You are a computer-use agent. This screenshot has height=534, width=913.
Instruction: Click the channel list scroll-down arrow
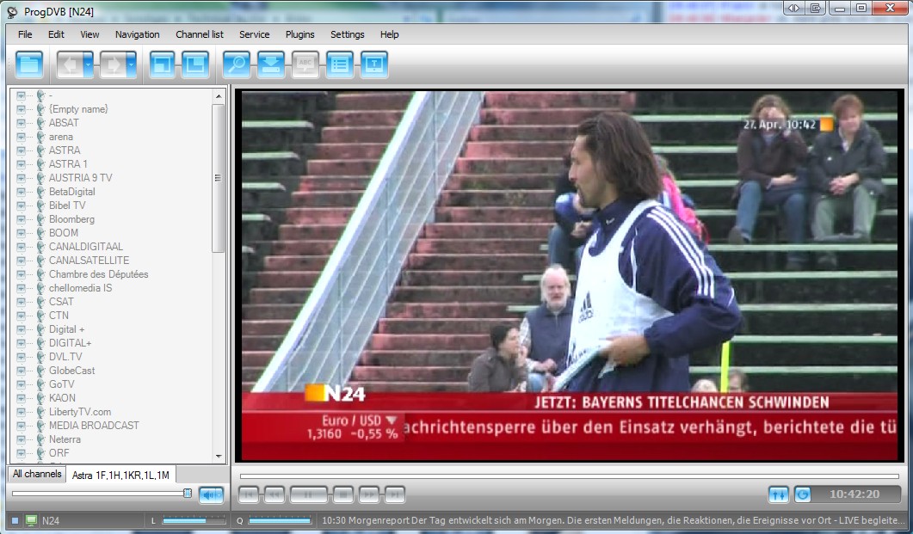[x=219, y=457]
